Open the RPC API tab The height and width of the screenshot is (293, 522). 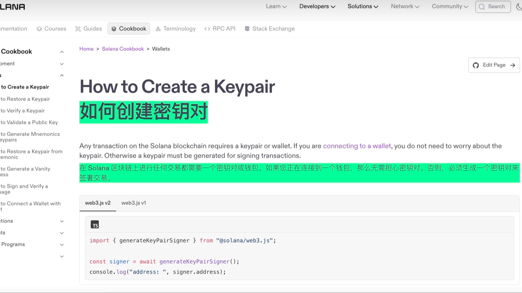coord(220,29)
